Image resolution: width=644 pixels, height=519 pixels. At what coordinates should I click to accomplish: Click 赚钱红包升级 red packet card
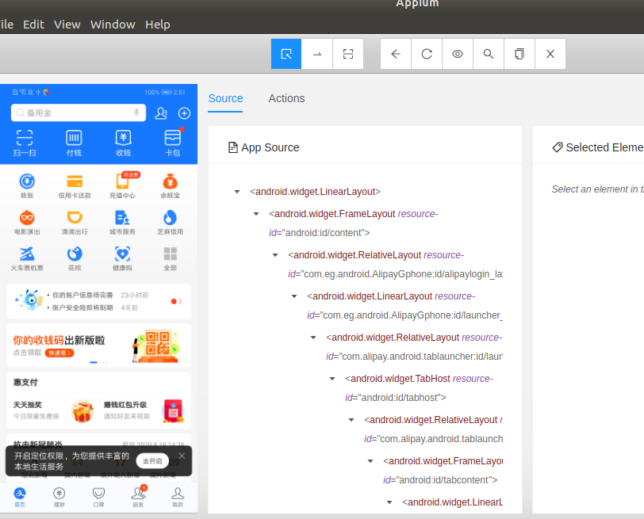(x=144, y=410)
